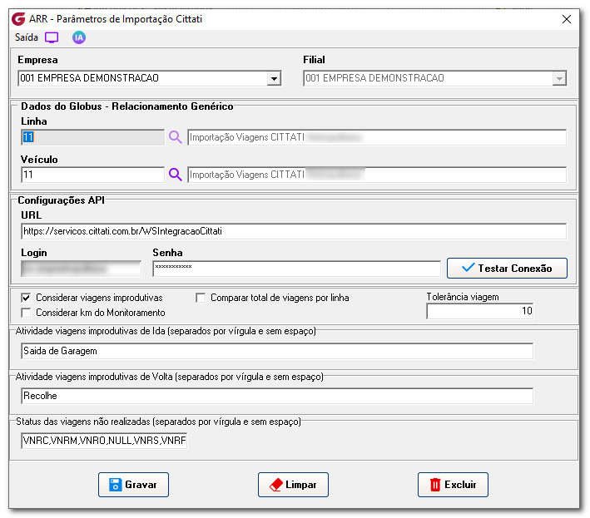Click the Linha search magnifier icon
590x518 pixels.
tap(175, 137)
